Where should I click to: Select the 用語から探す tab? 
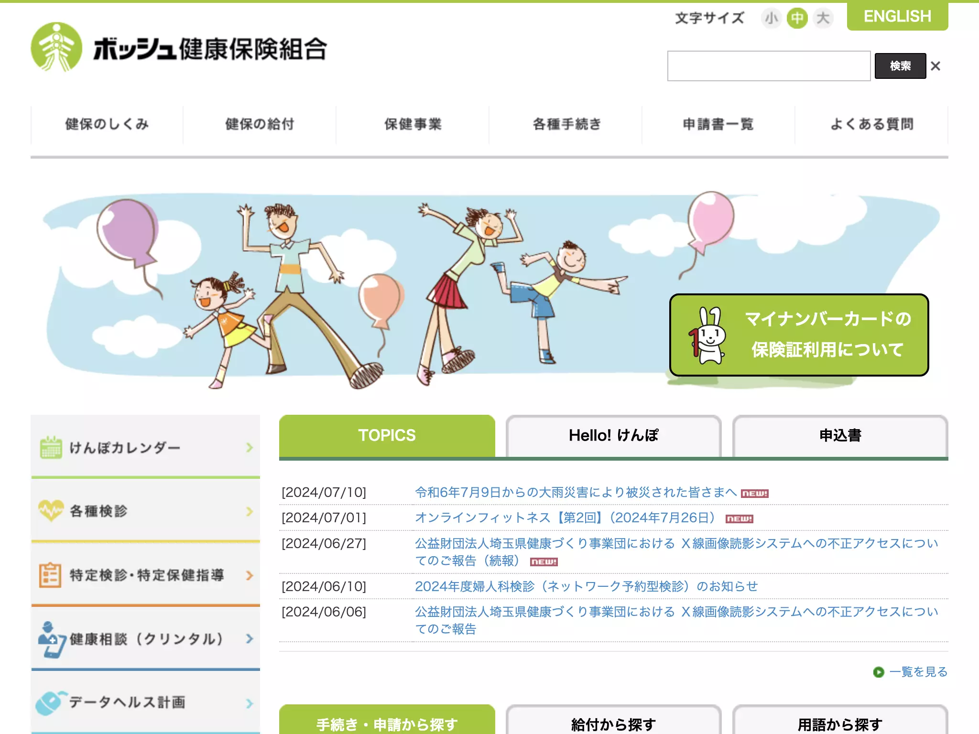click(840, 720)
